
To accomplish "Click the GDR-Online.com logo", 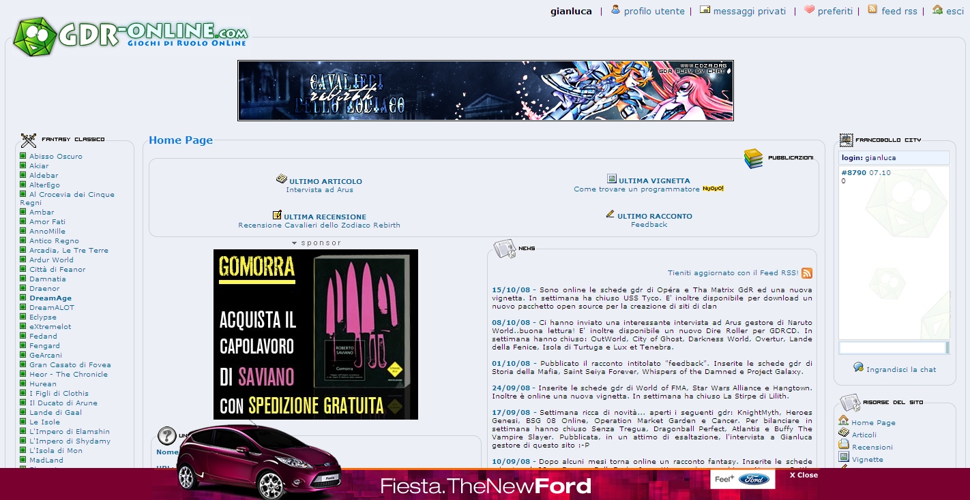I will click(130, 36).
